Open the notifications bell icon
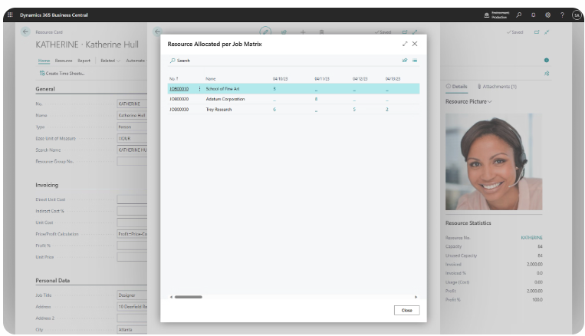This screenshot has width=585, height=336. [533, 15]
